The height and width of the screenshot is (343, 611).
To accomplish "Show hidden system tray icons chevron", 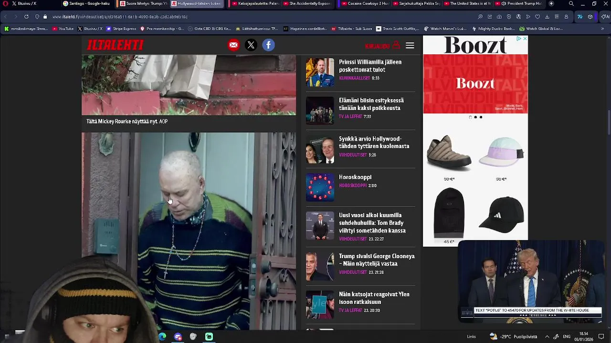I will point(547,337).
